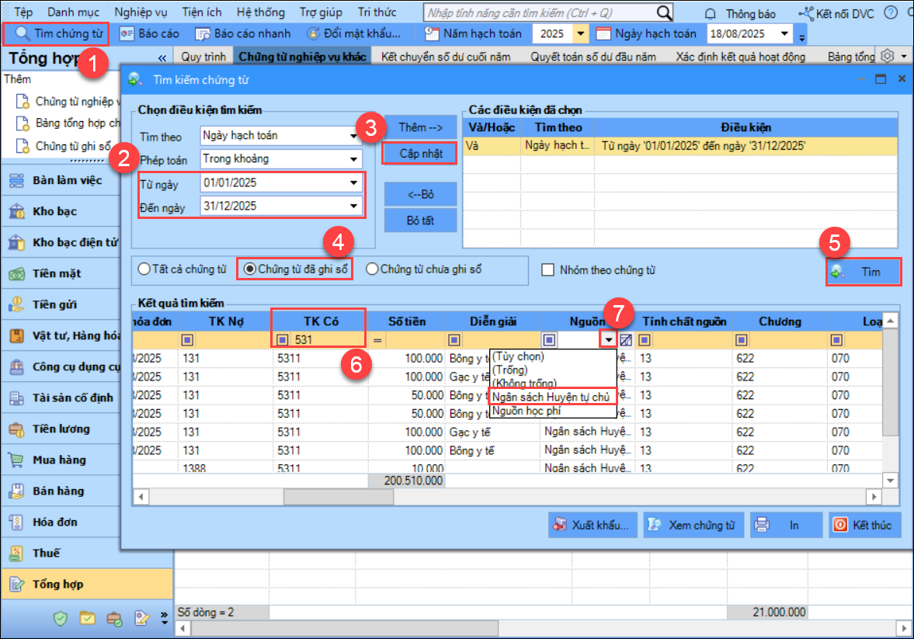Open the Nguồn filter dropdown arrow

608,340
